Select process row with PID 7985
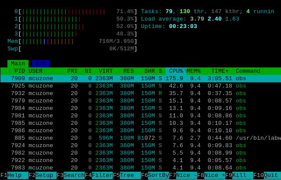281x180 pixels. pyautogui.click(x=140, y=123)
